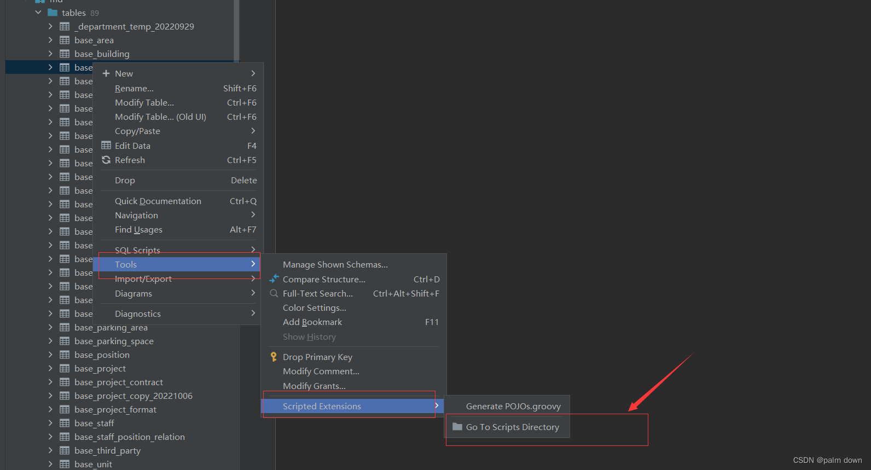Screen dimensions: 871x470
Task: Click the table icon of base_building
Action: (65, 54)
